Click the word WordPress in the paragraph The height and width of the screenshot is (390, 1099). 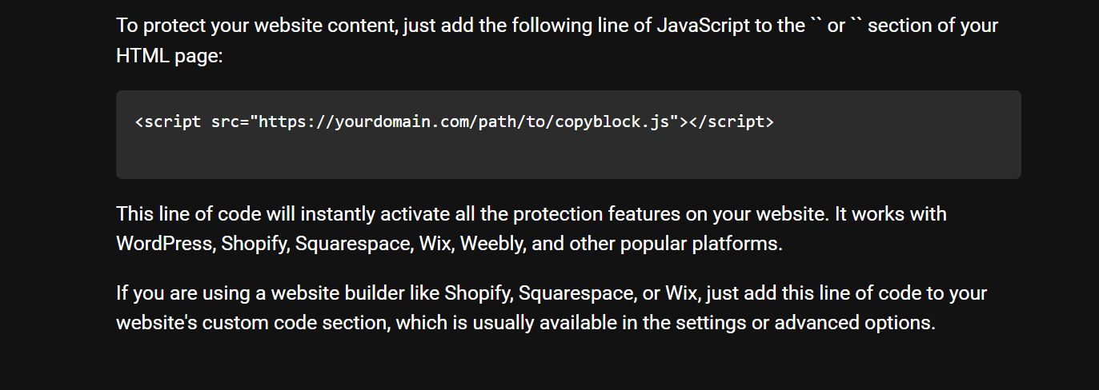tap(164, 244)
